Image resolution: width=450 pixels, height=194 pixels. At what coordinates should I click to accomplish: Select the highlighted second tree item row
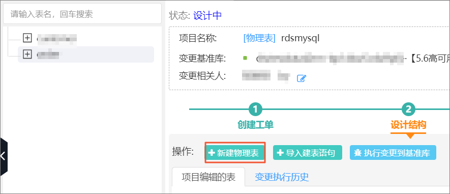86,54
